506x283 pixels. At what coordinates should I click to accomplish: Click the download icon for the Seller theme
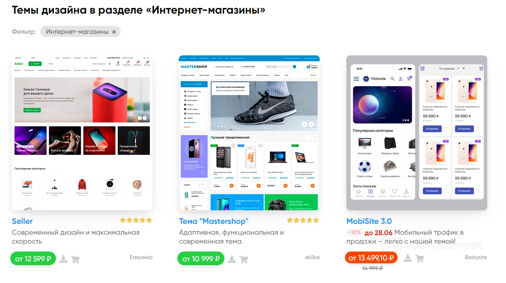click(x=63, y=259)
